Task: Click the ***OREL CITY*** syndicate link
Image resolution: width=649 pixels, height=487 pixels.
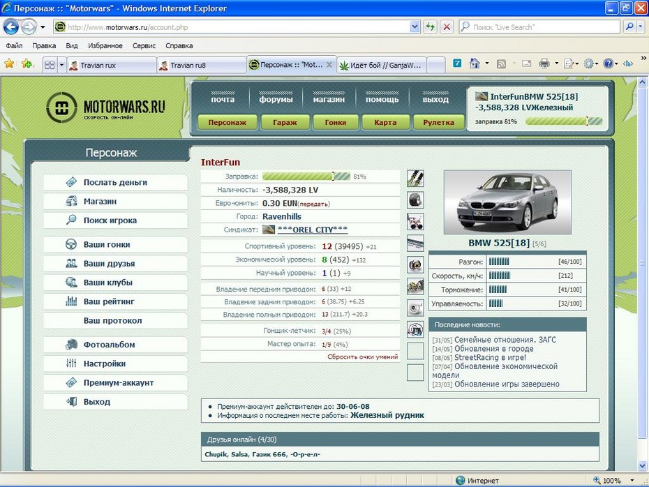Action: (313, 230)
